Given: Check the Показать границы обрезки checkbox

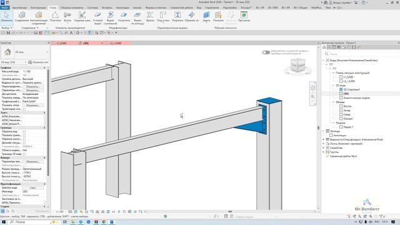Looking at the screenshot, I should (24, 136).
